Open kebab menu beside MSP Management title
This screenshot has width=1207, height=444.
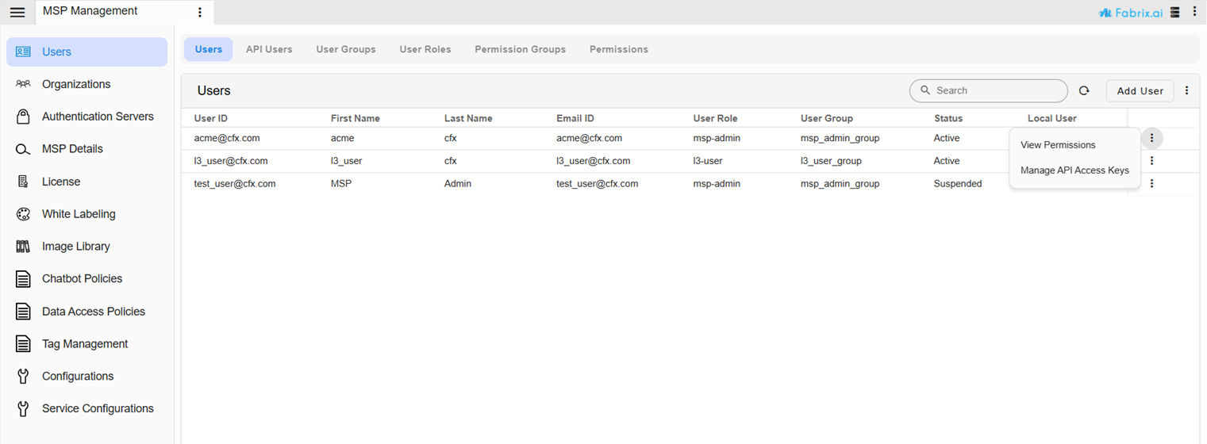200,13
